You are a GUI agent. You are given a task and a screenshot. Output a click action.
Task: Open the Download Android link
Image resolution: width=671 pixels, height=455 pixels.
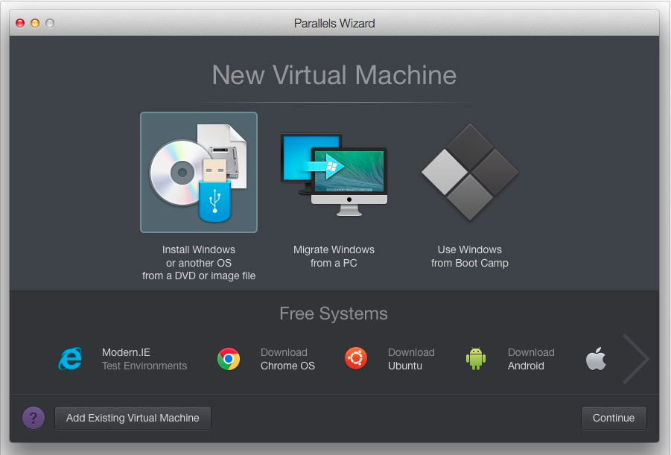[x=531, y=359]
